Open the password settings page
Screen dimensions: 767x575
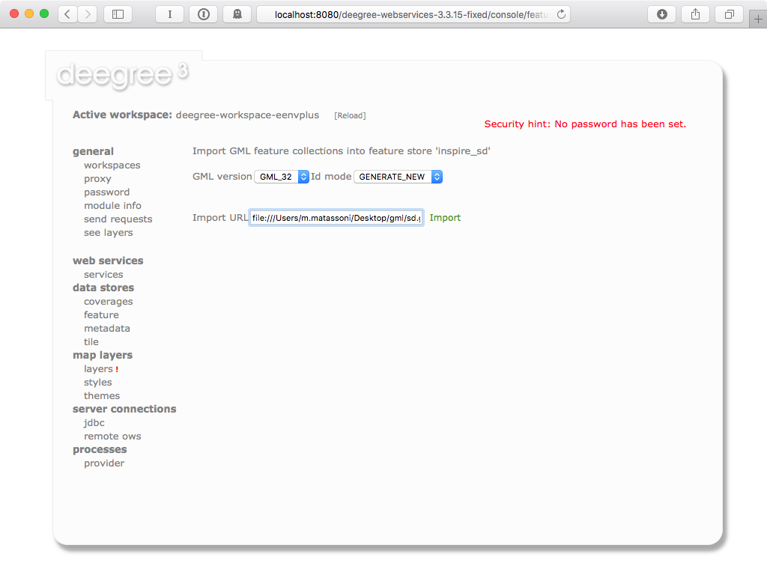point(106,192)
